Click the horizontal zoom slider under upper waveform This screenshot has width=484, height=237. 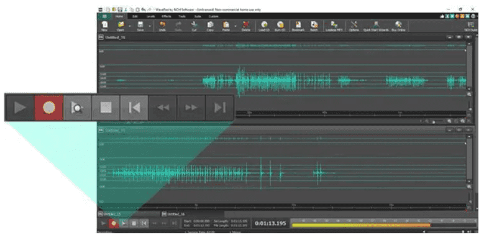coord(438,122)
